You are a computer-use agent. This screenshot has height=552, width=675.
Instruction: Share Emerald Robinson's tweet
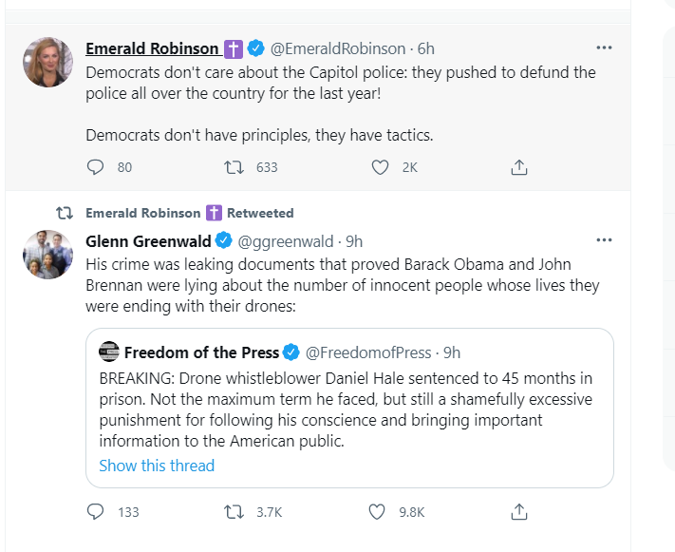(x=518, y=167)
